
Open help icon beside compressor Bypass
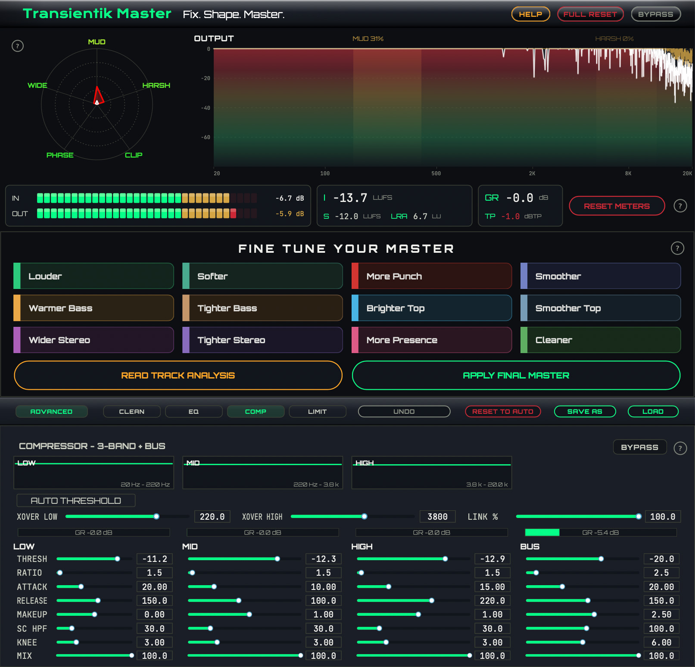(680, 448)
